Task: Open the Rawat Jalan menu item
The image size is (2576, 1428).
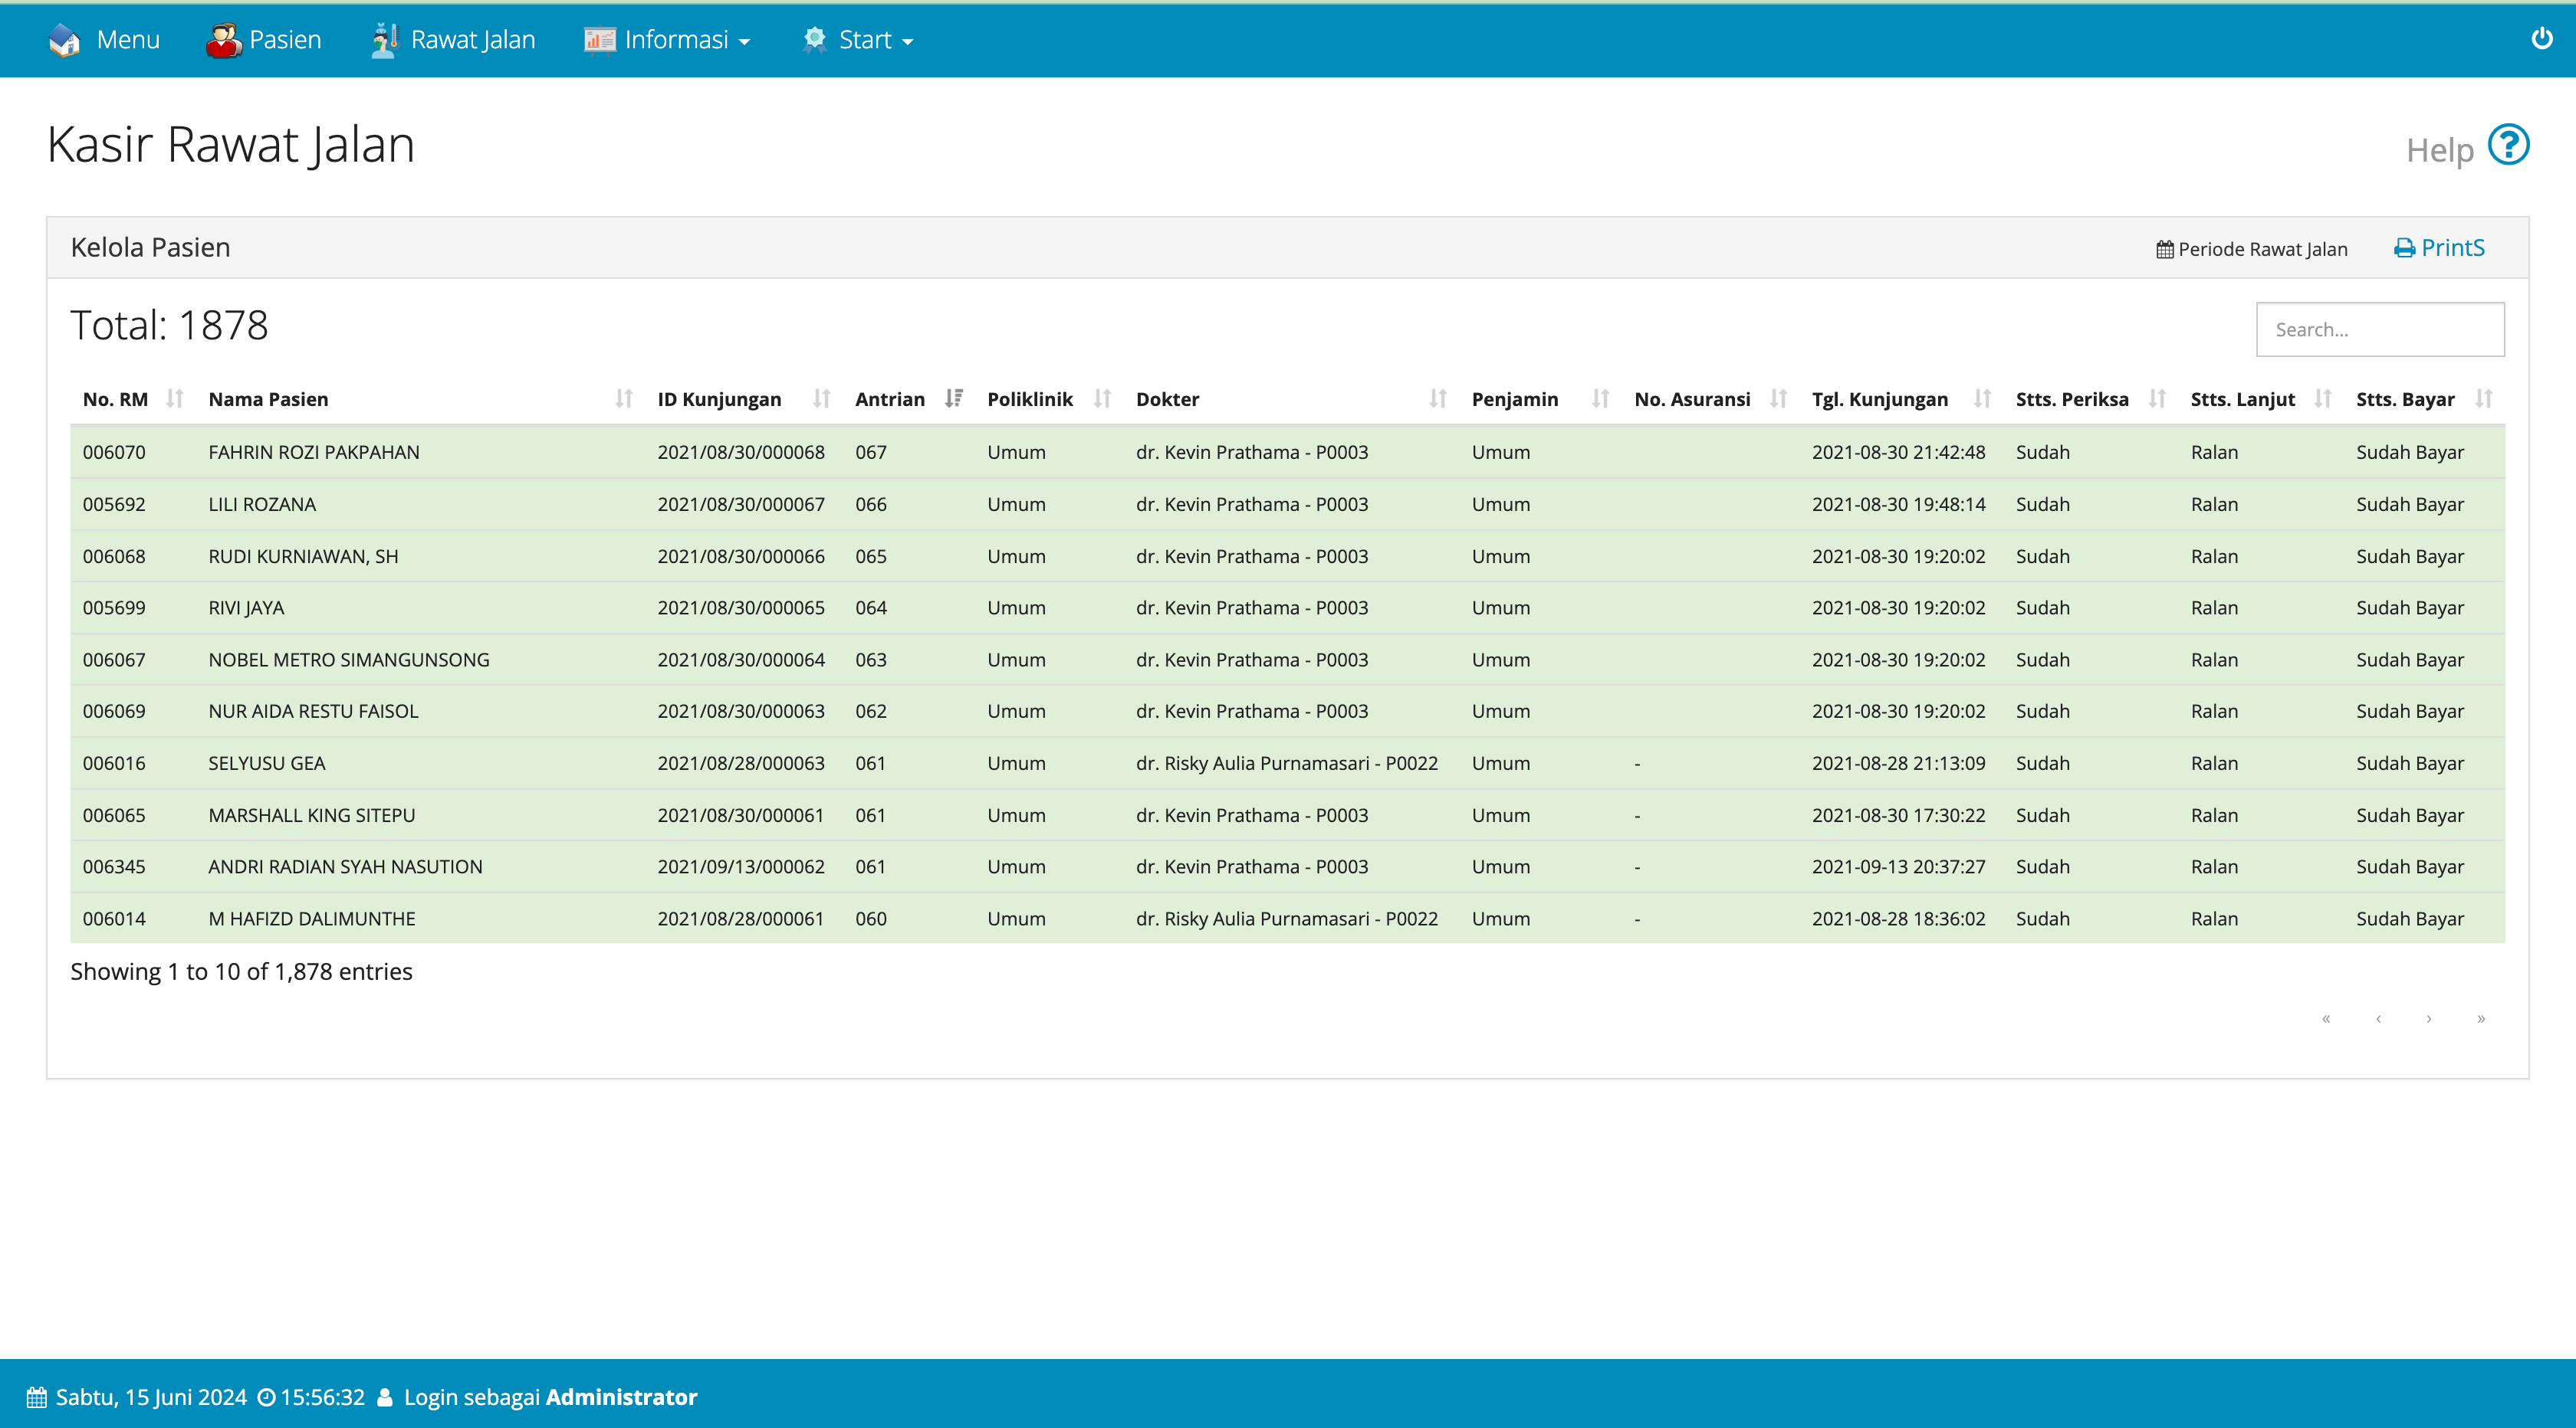Action: tap(473, 40)
